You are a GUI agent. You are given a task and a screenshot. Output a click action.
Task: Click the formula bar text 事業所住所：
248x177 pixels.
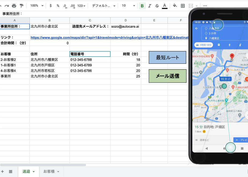coord(12,14)
